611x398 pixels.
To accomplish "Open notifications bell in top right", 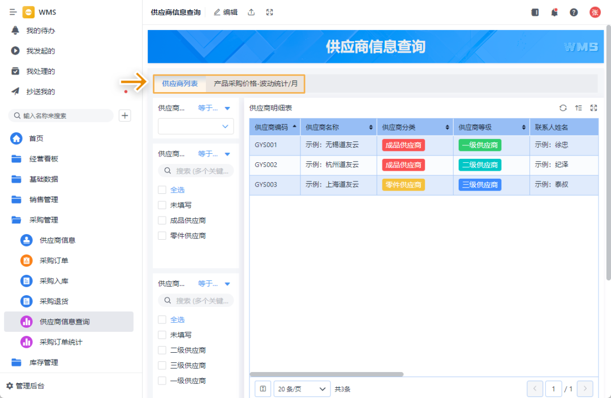I will [x=554, y=12].
